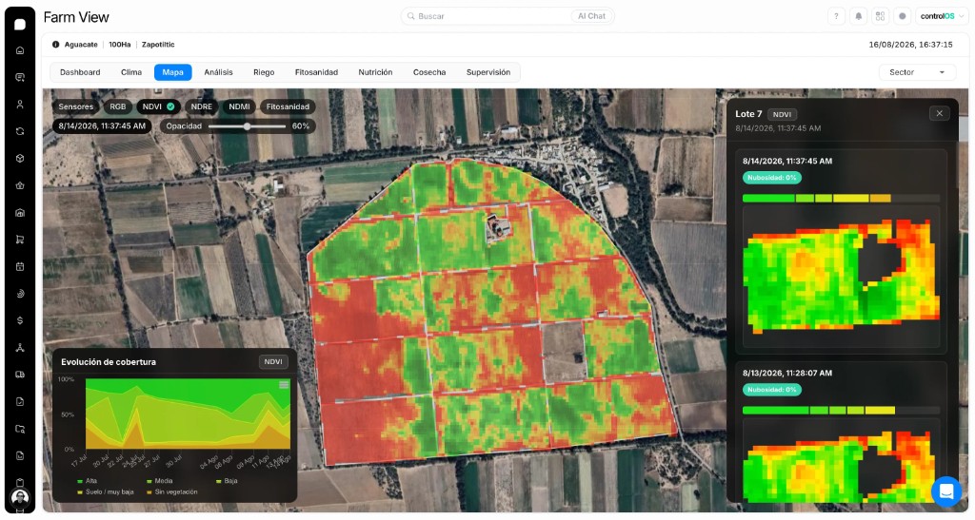Screen dimensions: 975x520
Task: Click the Zapotiltic location label
Action: point(158,45)
